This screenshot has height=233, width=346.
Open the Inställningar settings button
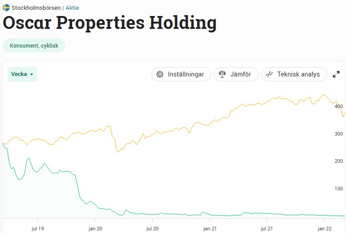[x=180, y=74]
